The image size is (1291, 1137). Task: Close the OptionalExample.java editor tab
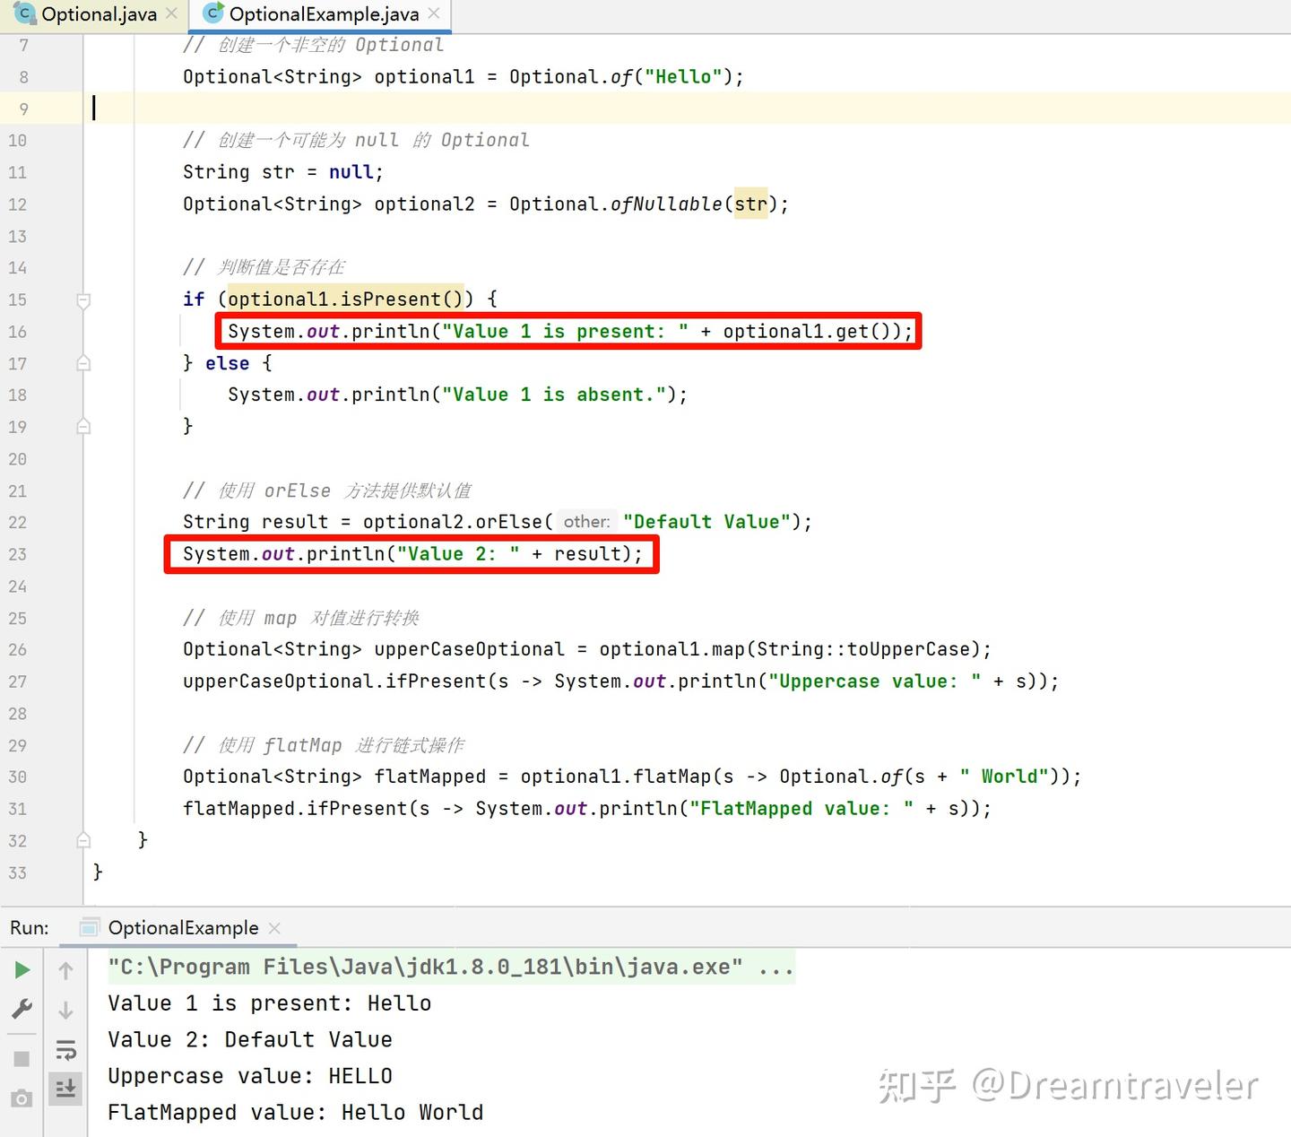[433, 13]
